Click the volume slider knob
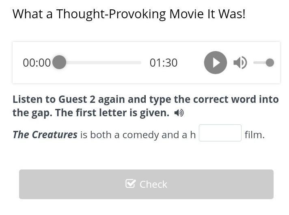The width and height of the screenshot is (289, 215). (x=270, y=63)
